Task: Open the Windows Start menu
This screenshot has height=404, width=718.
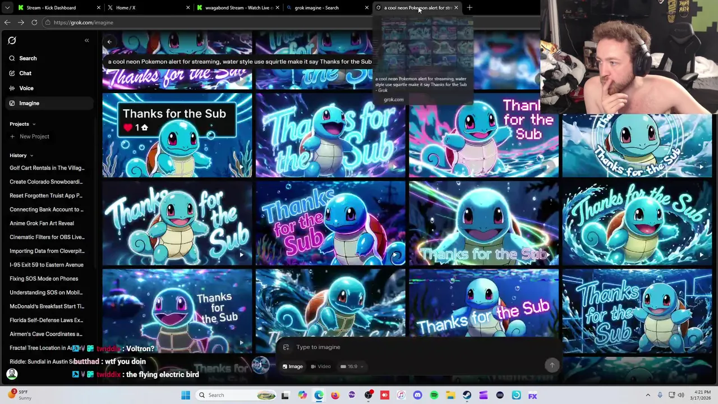Action: tap(186, 395)
